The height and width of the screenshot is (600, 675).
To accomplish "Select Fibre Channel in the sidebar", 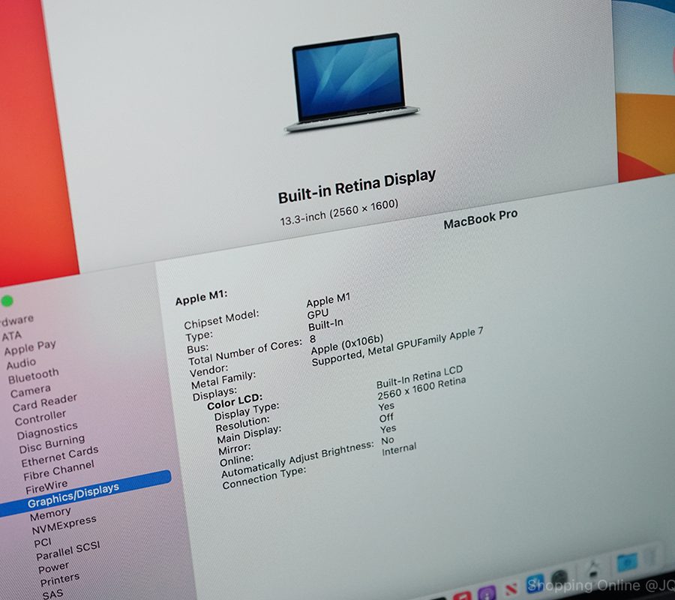I will click(x=58, y=470).
